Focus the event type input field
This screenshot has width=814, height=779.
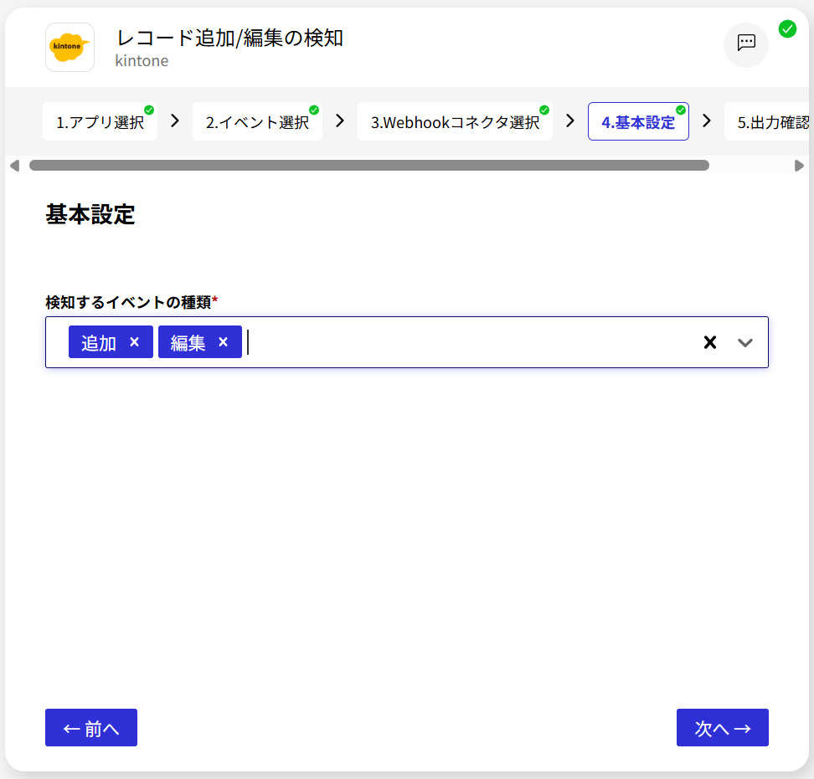tap(469, 342)
